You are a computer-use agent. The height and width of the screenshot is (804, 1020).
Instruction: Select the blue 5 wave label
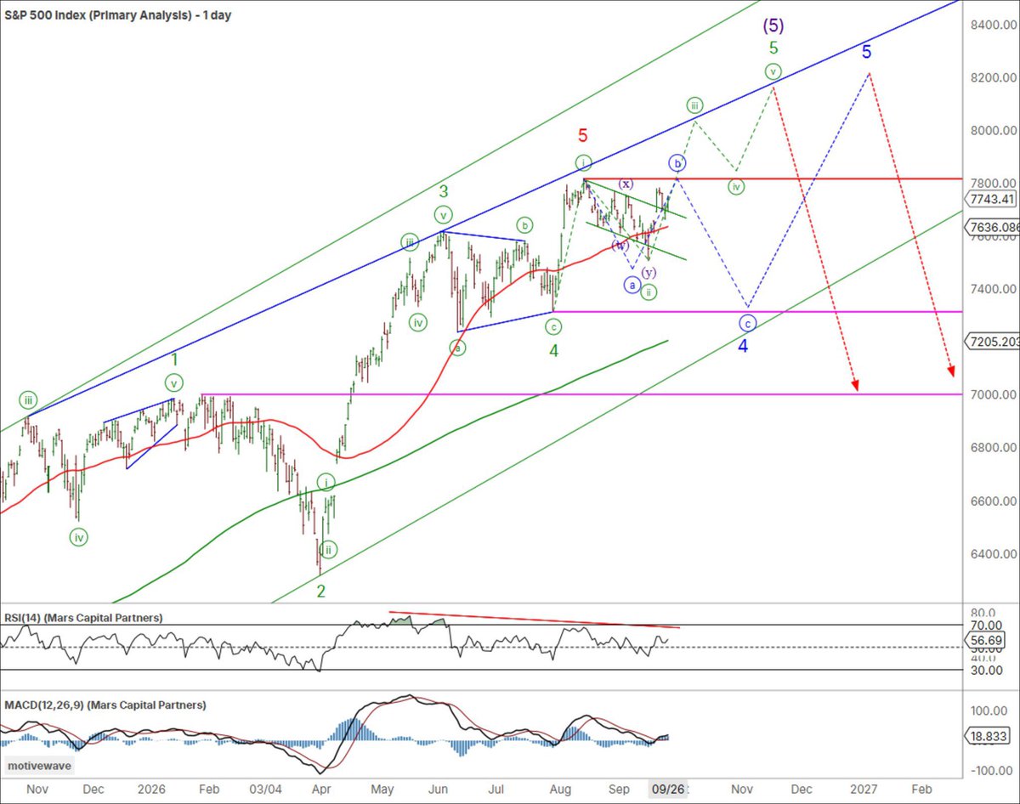click(x=866, y=52)
